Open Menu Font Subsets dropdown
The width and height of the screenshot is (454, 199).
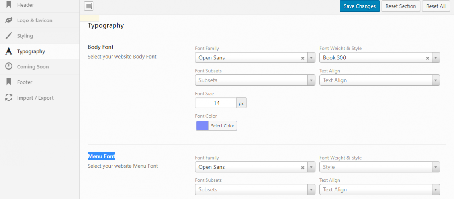255,189
